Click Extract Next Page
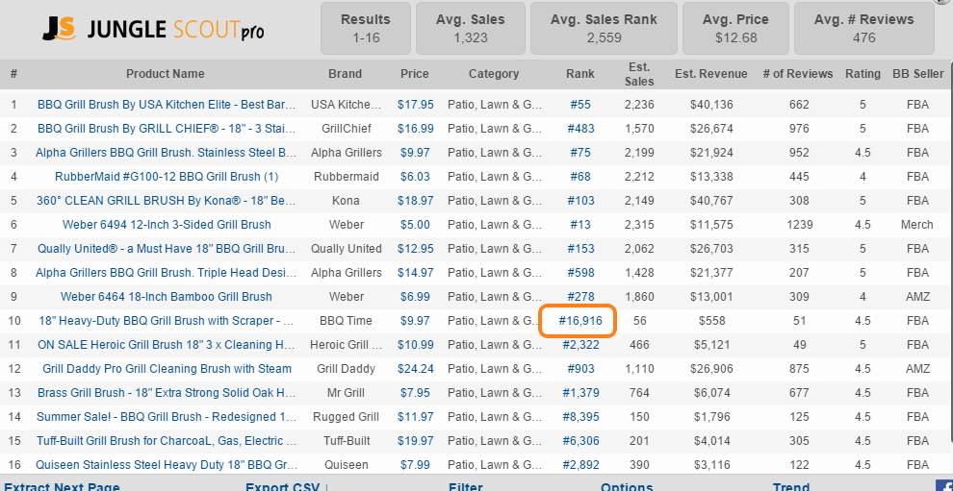Screen dimensions: 953x491 tap(63, 486)
